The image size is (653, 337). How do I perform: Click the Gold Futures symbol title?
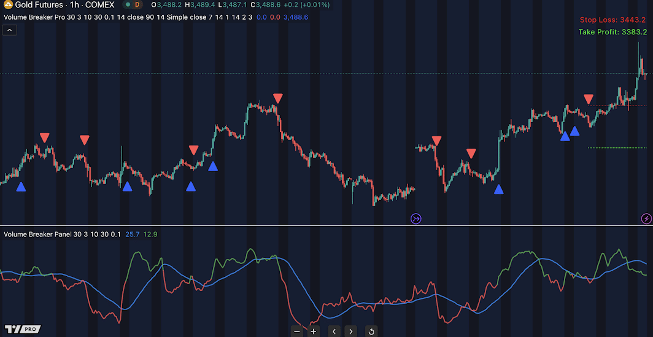[64, 5]
